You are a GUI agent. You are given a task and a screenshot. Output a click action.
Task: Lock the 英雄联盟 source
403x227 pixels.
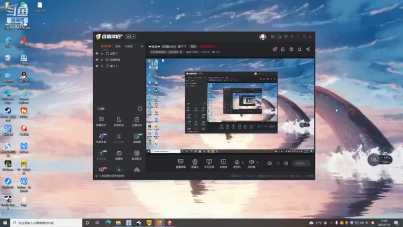click(102, 60)
